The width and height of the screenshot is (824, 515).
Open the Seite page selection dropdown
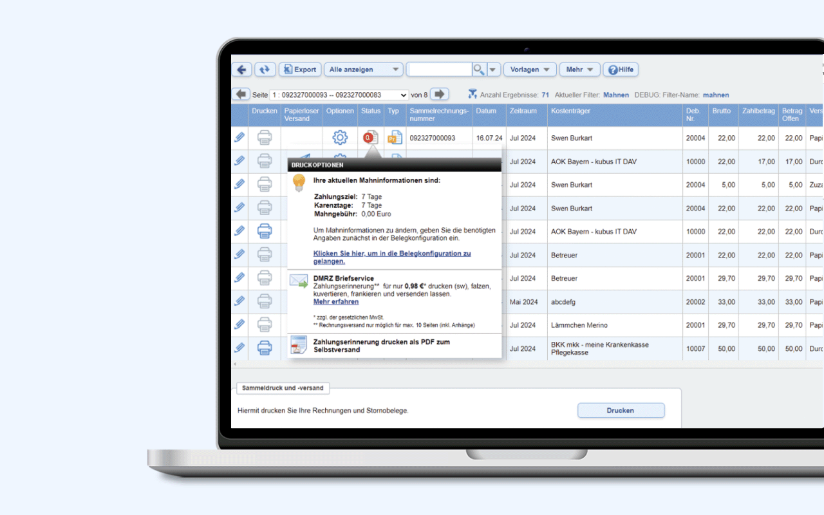click(339, 95)
